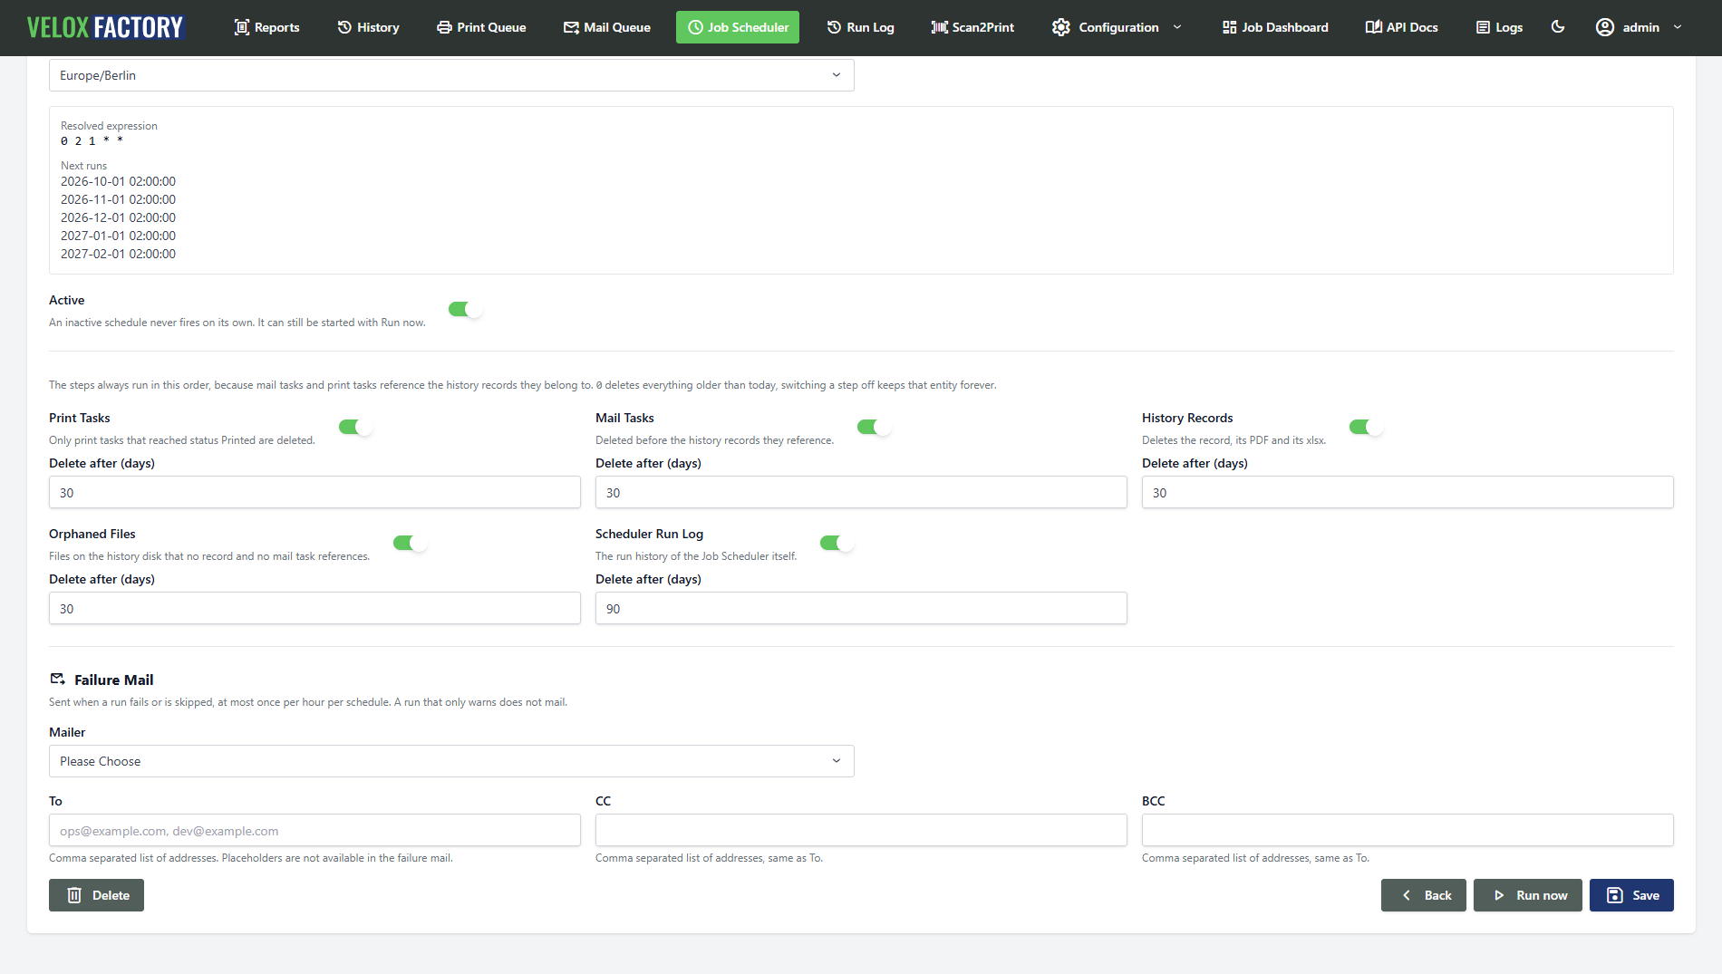Toggle Scheduler Run Log cleanup

pos(837,544)
